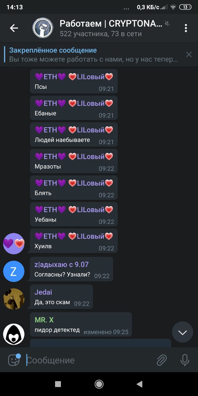The image size is (198, 396).
Task: Select sender name 'z|адыхаю с 9.07'
Action: pyautogui.click(x=61, y=265)
